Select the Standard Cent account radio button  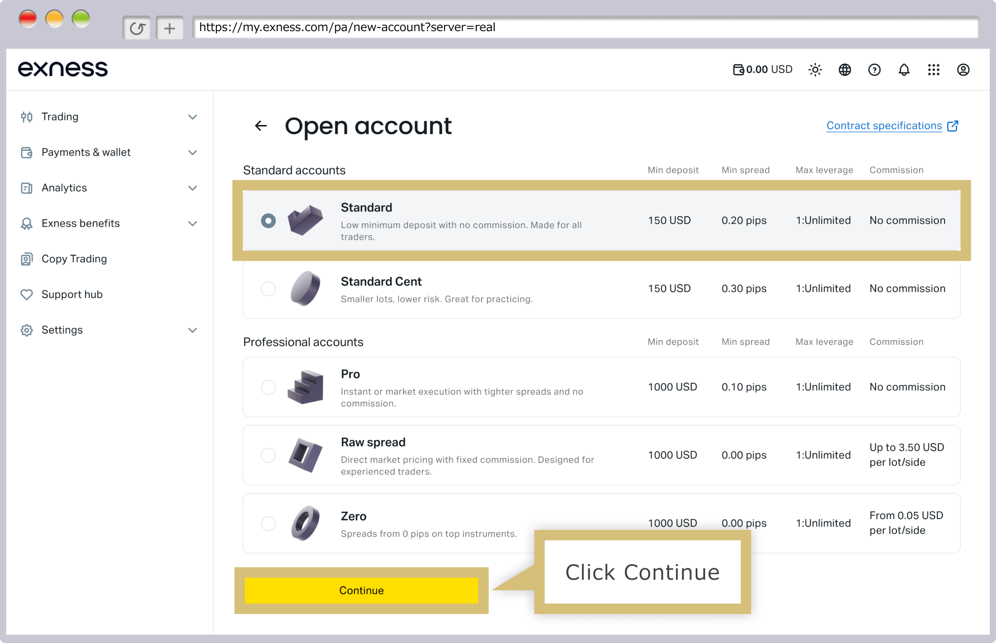[268, 288]
